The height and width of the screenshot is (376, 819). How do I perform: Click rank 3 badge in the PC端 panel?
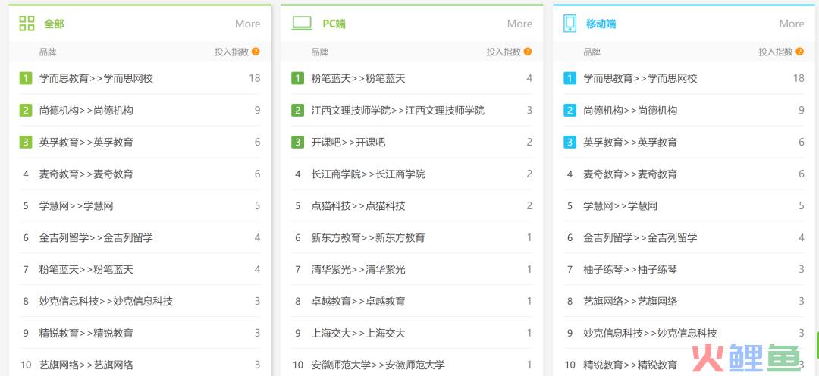[298, 142]
